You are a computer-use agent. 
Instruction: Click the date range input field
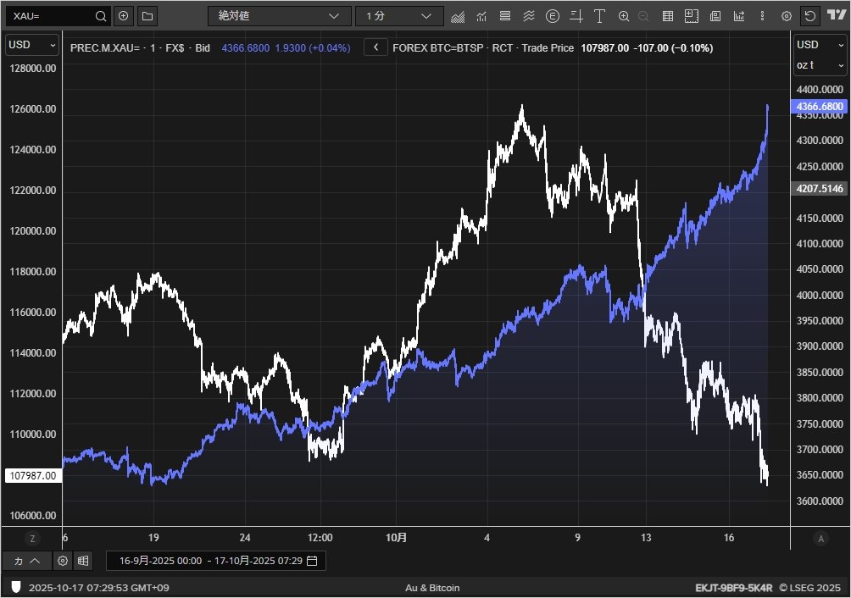[214, 561]
